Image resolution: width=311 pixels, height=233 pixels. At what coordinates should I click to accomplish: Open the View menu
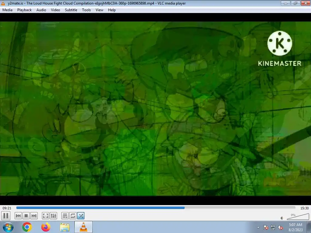point(99,10)
